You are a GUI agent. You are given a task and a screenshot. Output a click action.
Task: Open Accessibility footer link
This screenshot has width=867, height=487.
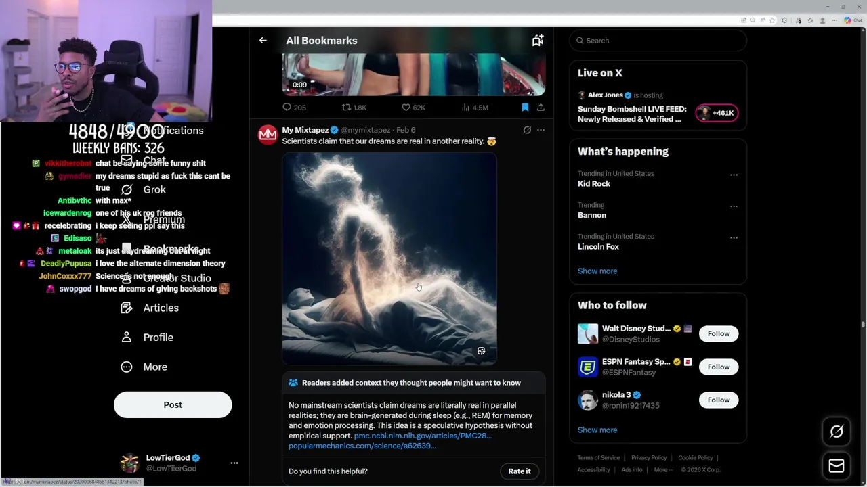pyautogui.click(x=594, y=470)
